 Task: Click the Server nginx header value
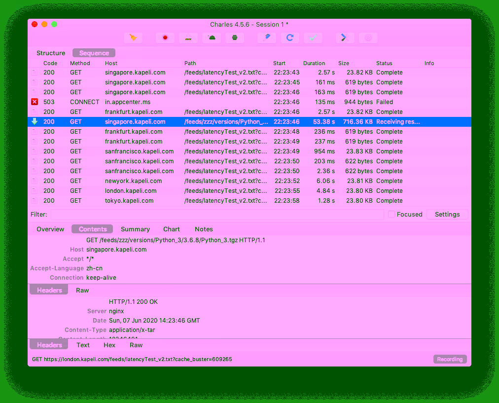point(116,311)
